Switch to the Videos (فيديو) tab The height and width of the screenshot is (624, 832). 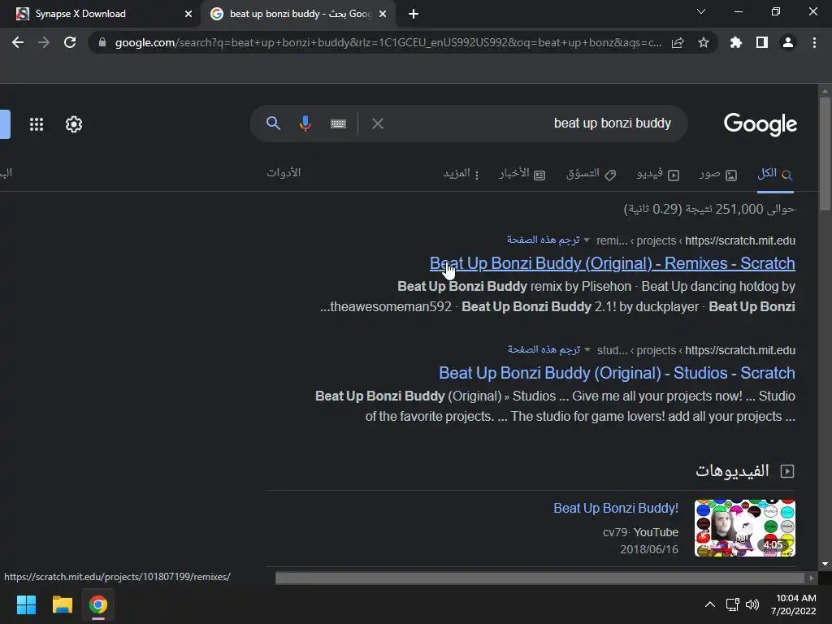click(x=658, y=174)
